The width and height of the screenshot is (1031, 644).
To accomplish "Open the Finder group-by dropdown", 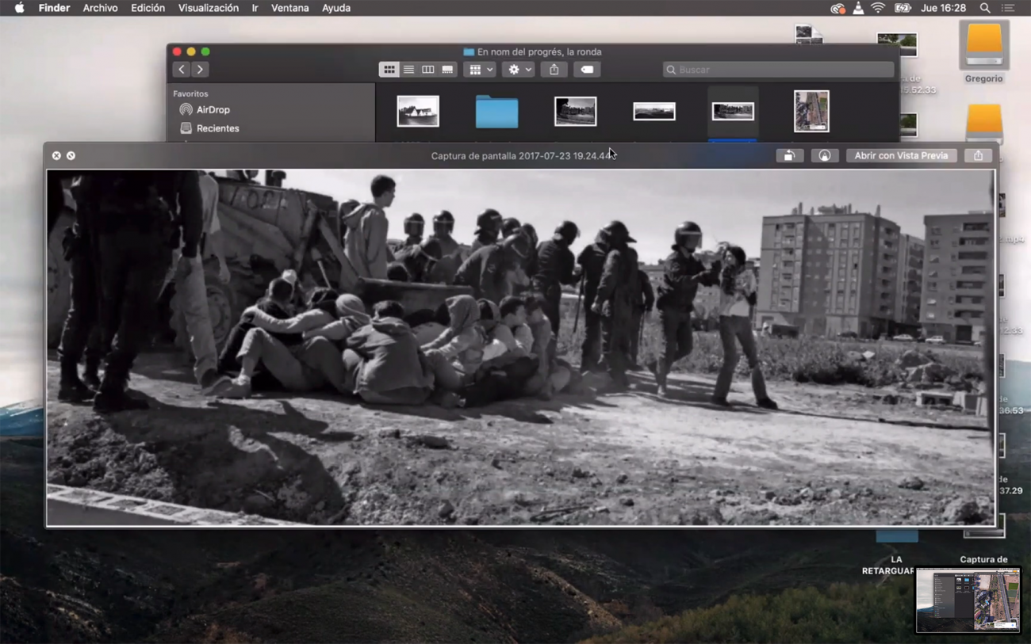I will (480, 70).
